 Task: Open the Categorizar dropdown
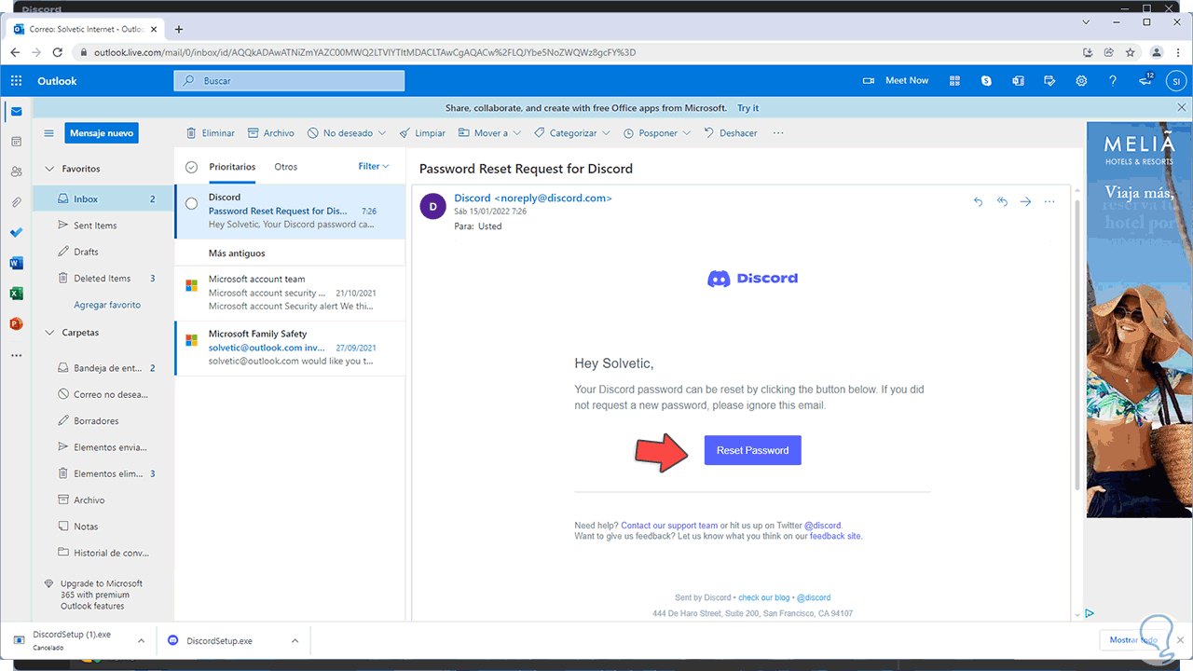point(572,133)
